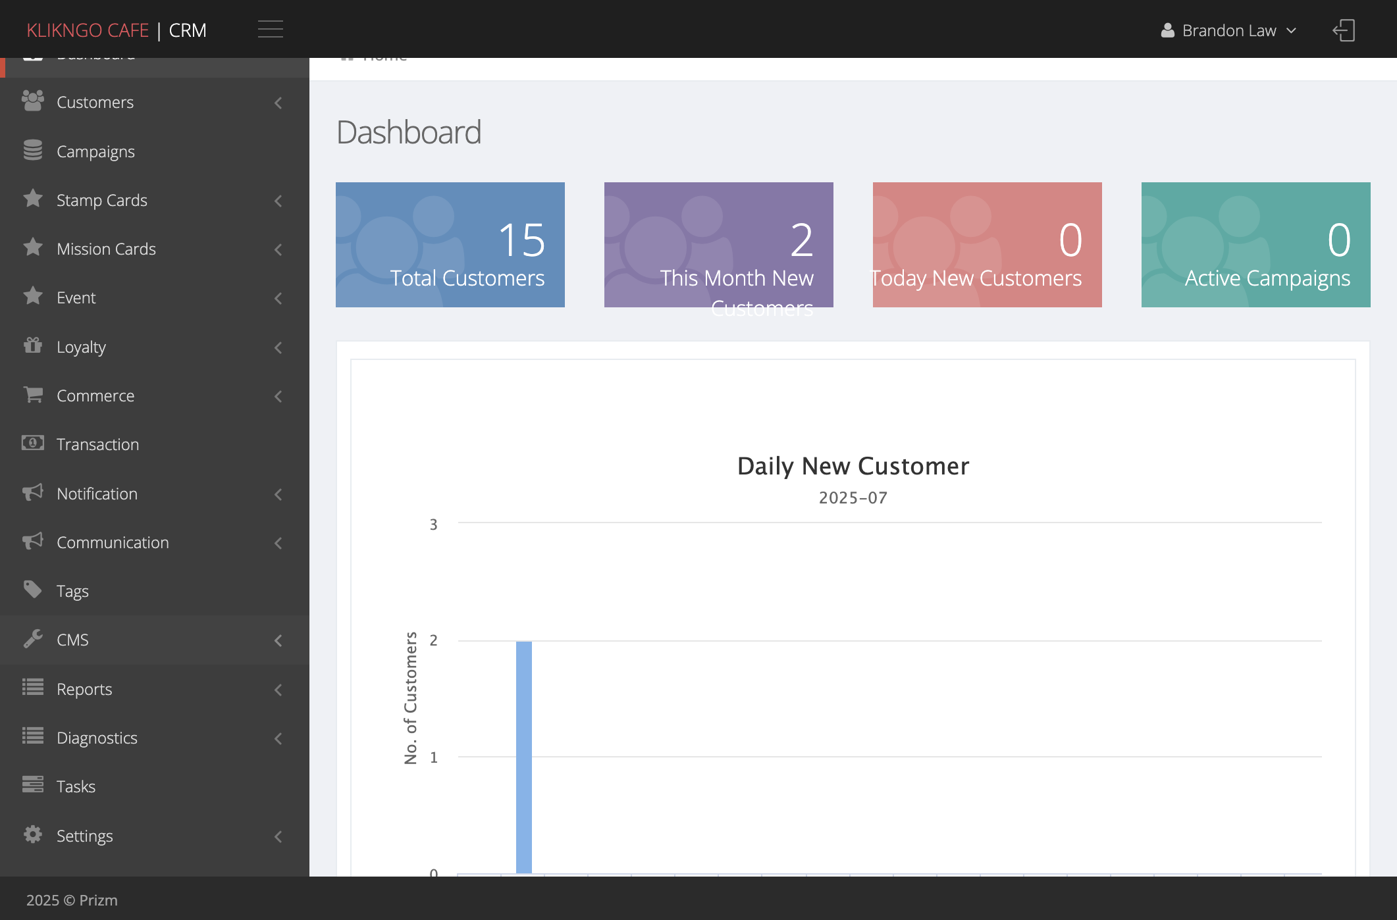Toggle the sidebar with hamburger menu icon
Viewport: 1397px width, 920px height.
tap(271, 30)
